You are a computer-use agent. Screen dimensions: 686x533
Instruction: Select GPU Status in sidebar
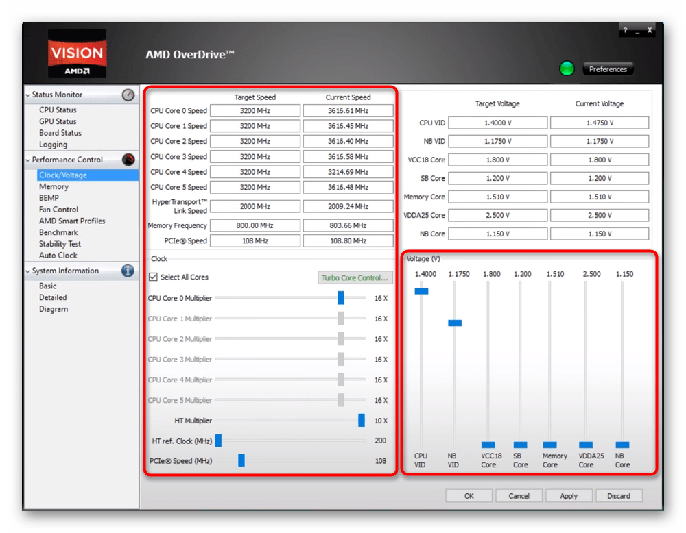pos(58,121)
